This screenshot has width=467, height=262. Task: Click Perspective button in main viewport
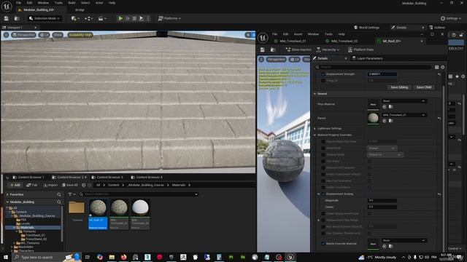(x=23, y=35)
